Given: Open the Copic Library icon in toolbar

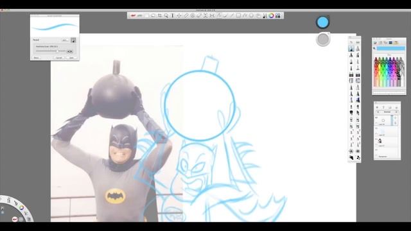Looking at the screenshot, I should (x=277, y=15).
